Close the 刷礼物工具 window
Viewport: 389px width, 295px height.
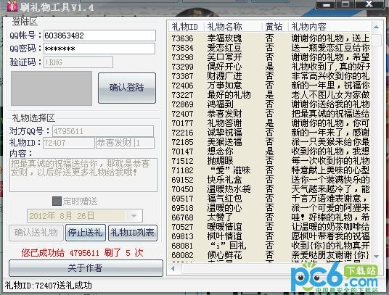click(x=369, y=4)
